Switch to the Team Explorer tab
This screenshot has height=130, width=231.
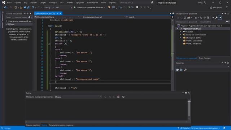[205, 58]
